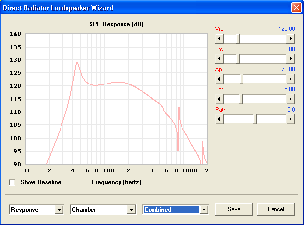Viewport: 304px width, 225px height.
Task: Click the Vrc slider thumb
Action: tap(237, 39)
